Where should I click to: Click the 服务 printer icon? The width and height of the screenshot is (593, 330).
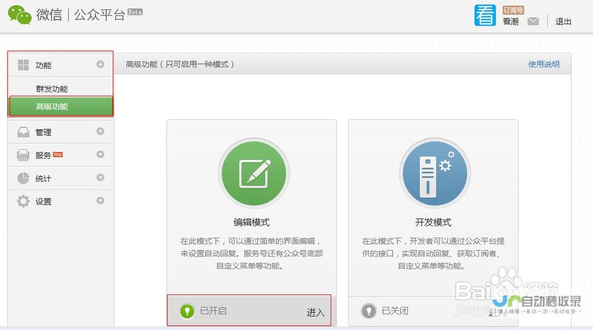tap(23, 155)
